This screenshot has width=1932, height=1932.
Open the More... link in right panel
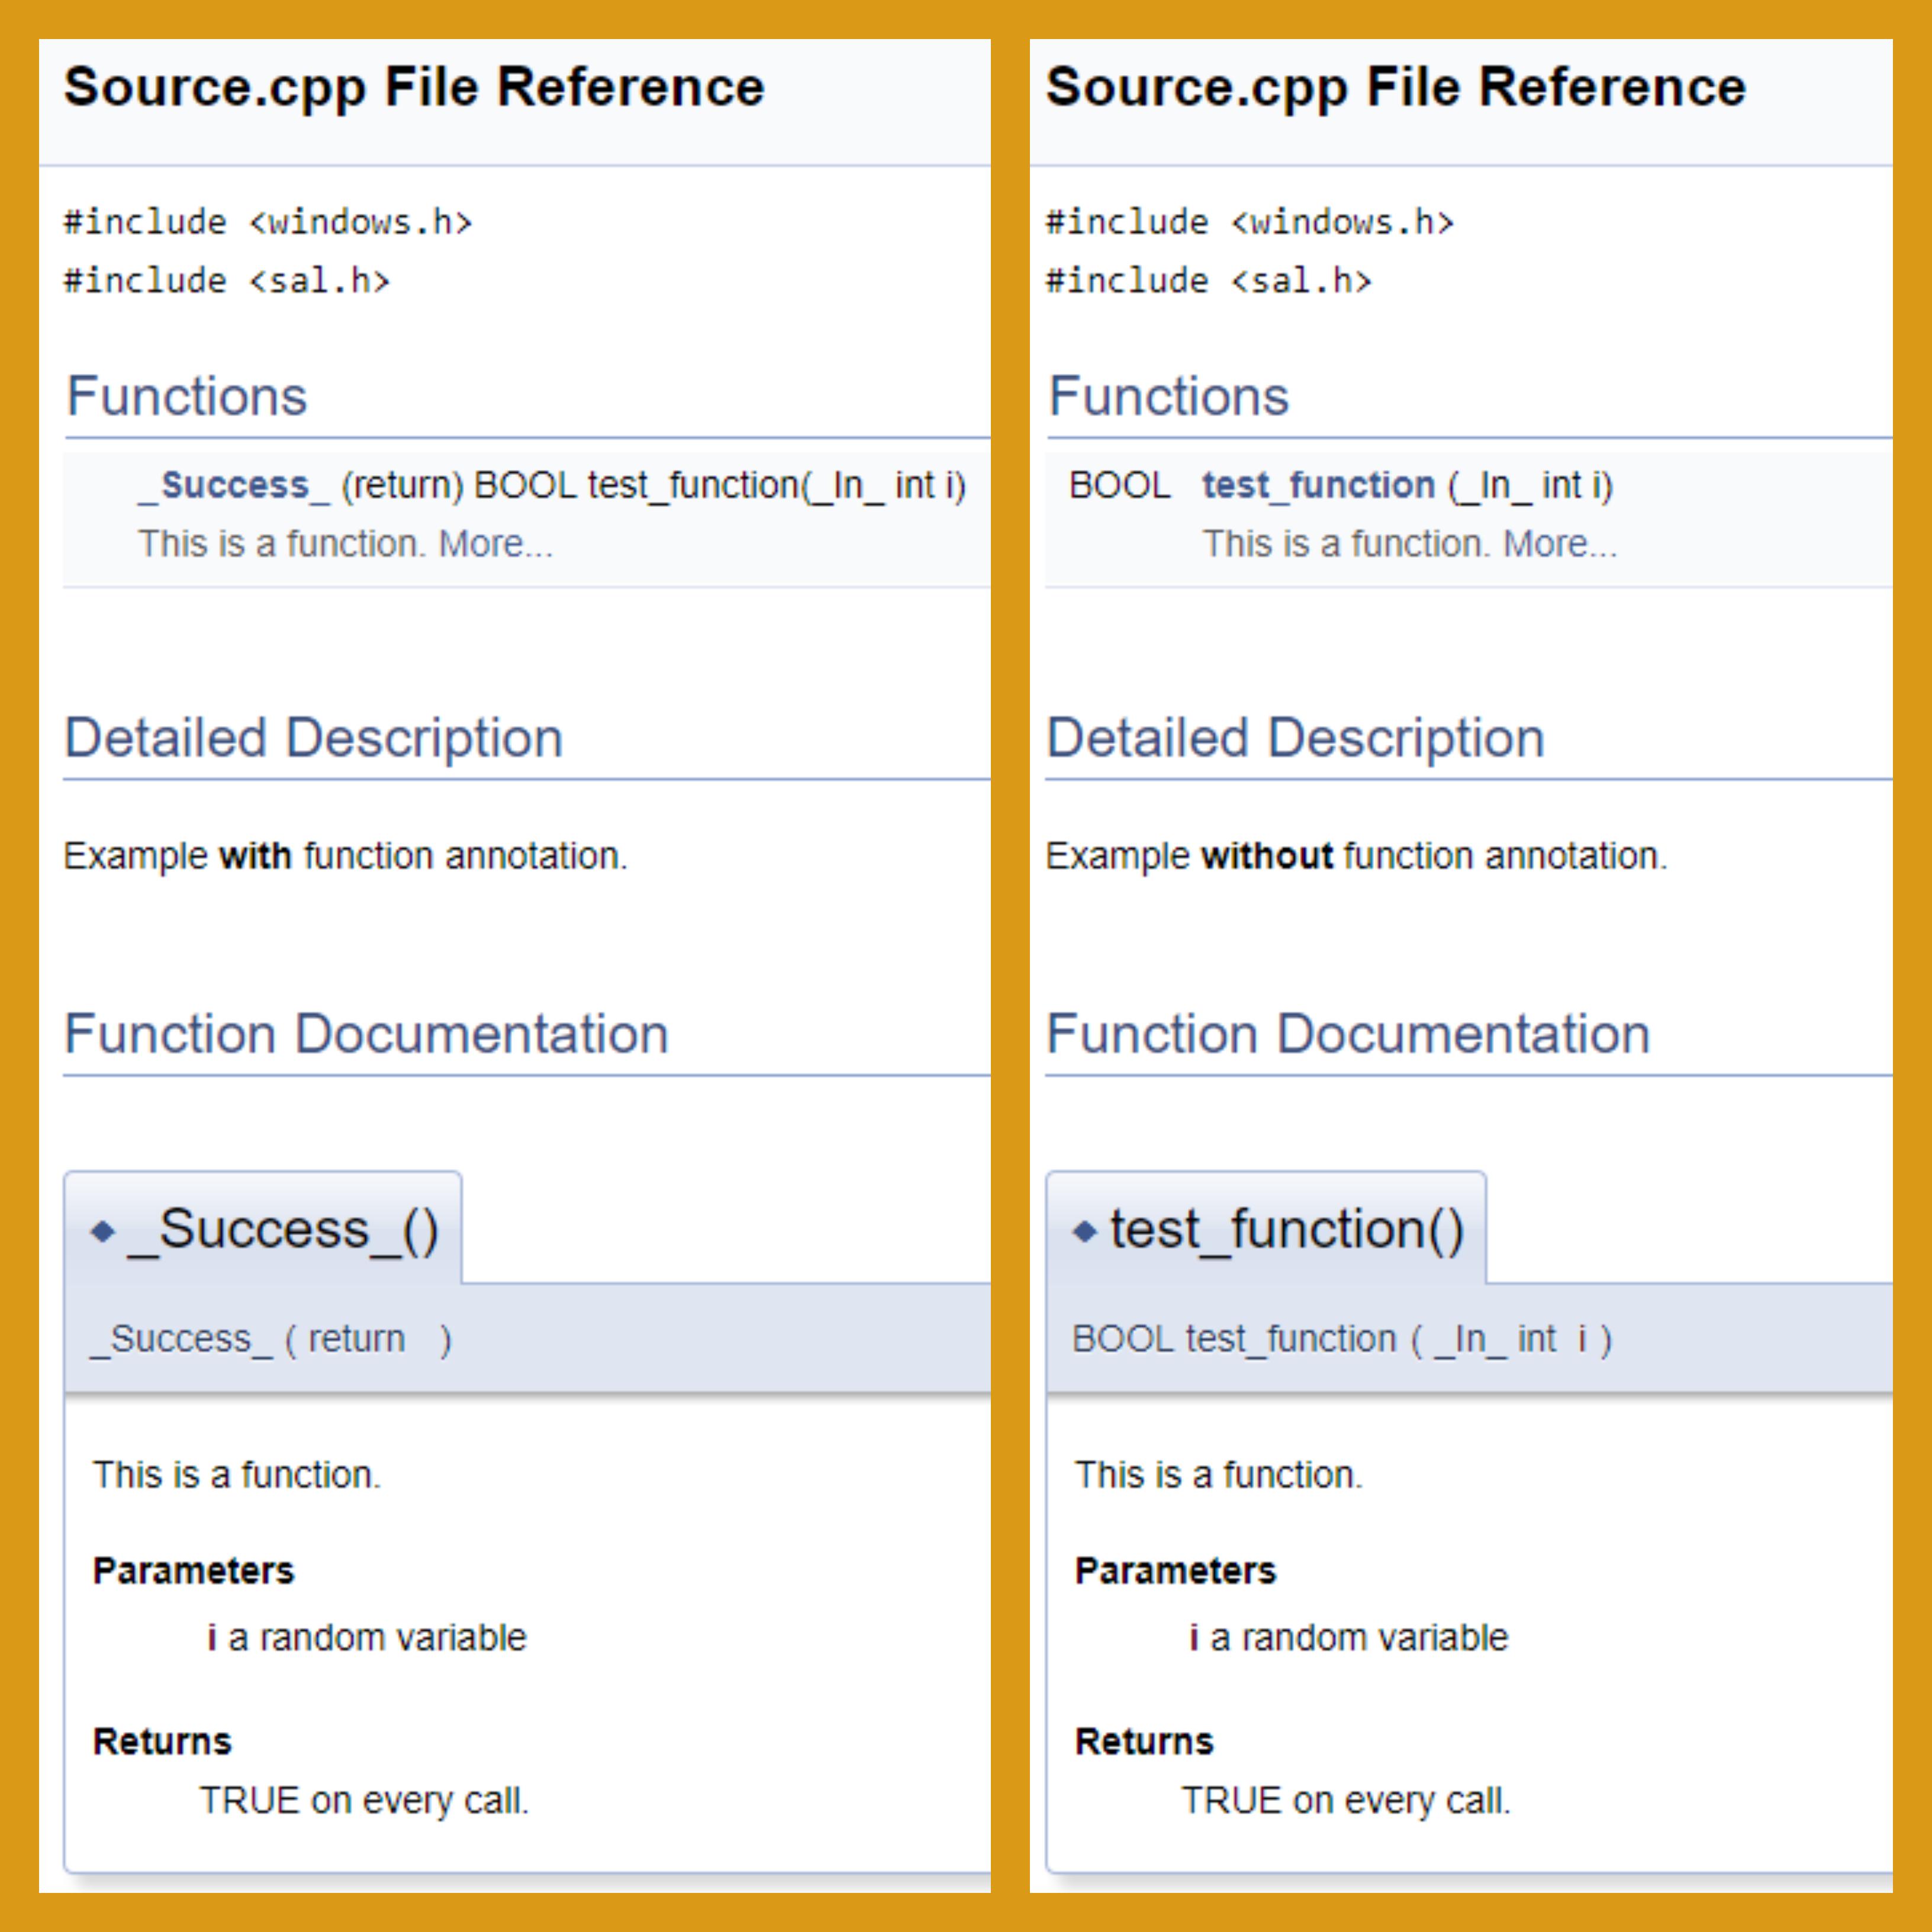pos(1560,544)
